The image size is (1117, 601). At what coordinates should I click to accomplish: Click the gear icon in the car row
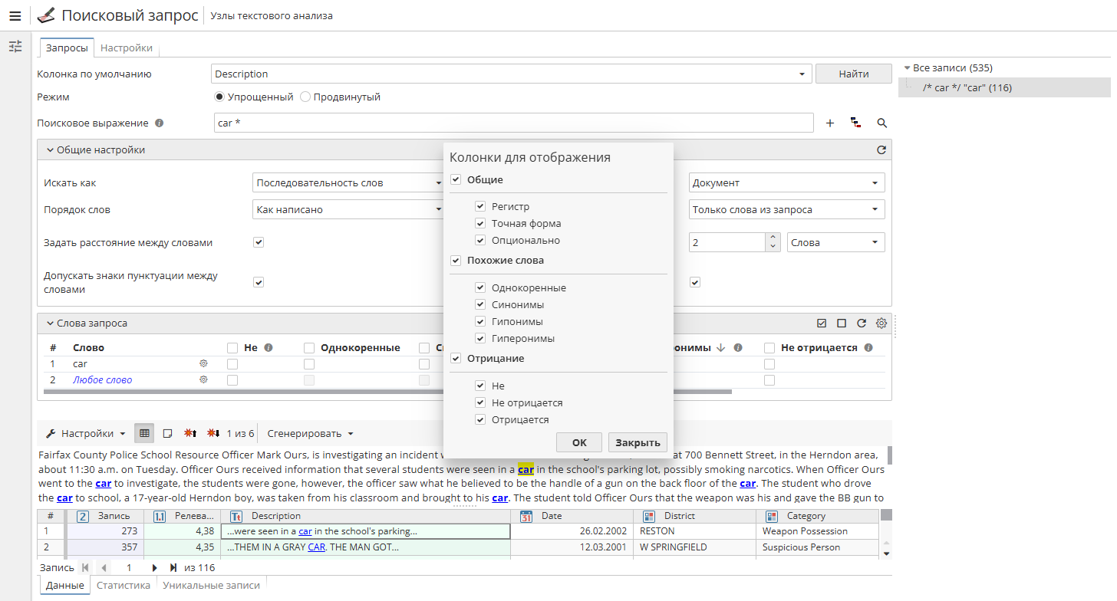tap(204, 363)
